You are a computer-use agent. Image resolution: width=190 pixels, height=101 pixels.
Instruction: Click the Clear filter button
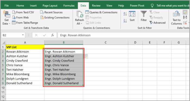[154, 12]
